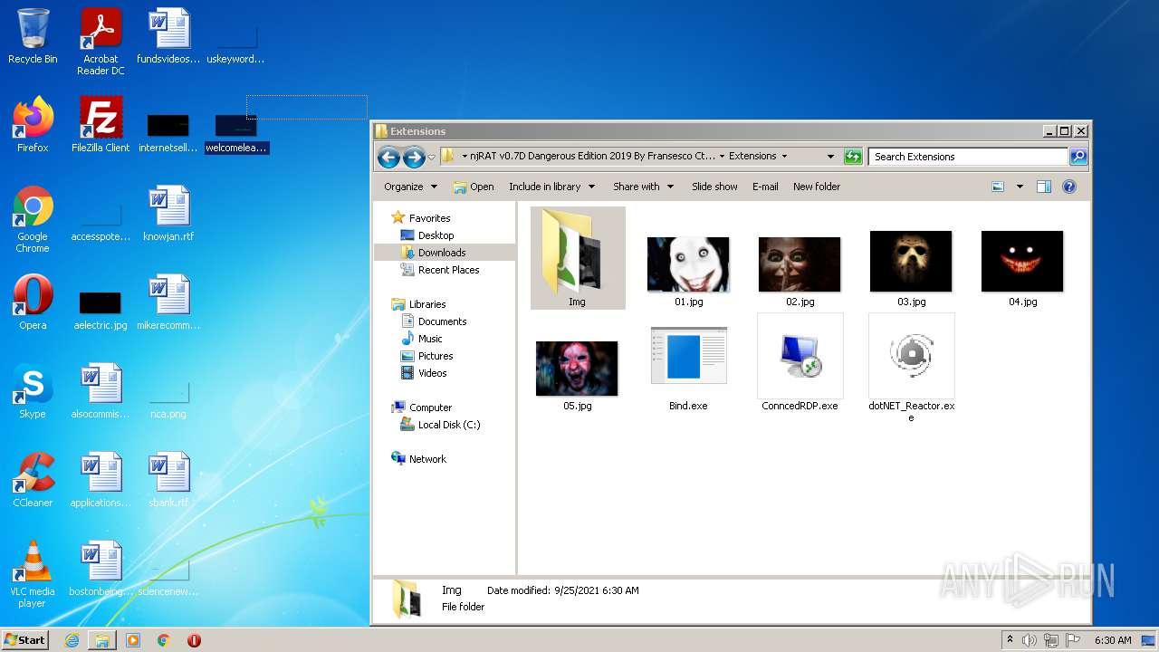Select Bind.exe file
The width and height of the screenshot is (1159, 652).
coord(688,369)
